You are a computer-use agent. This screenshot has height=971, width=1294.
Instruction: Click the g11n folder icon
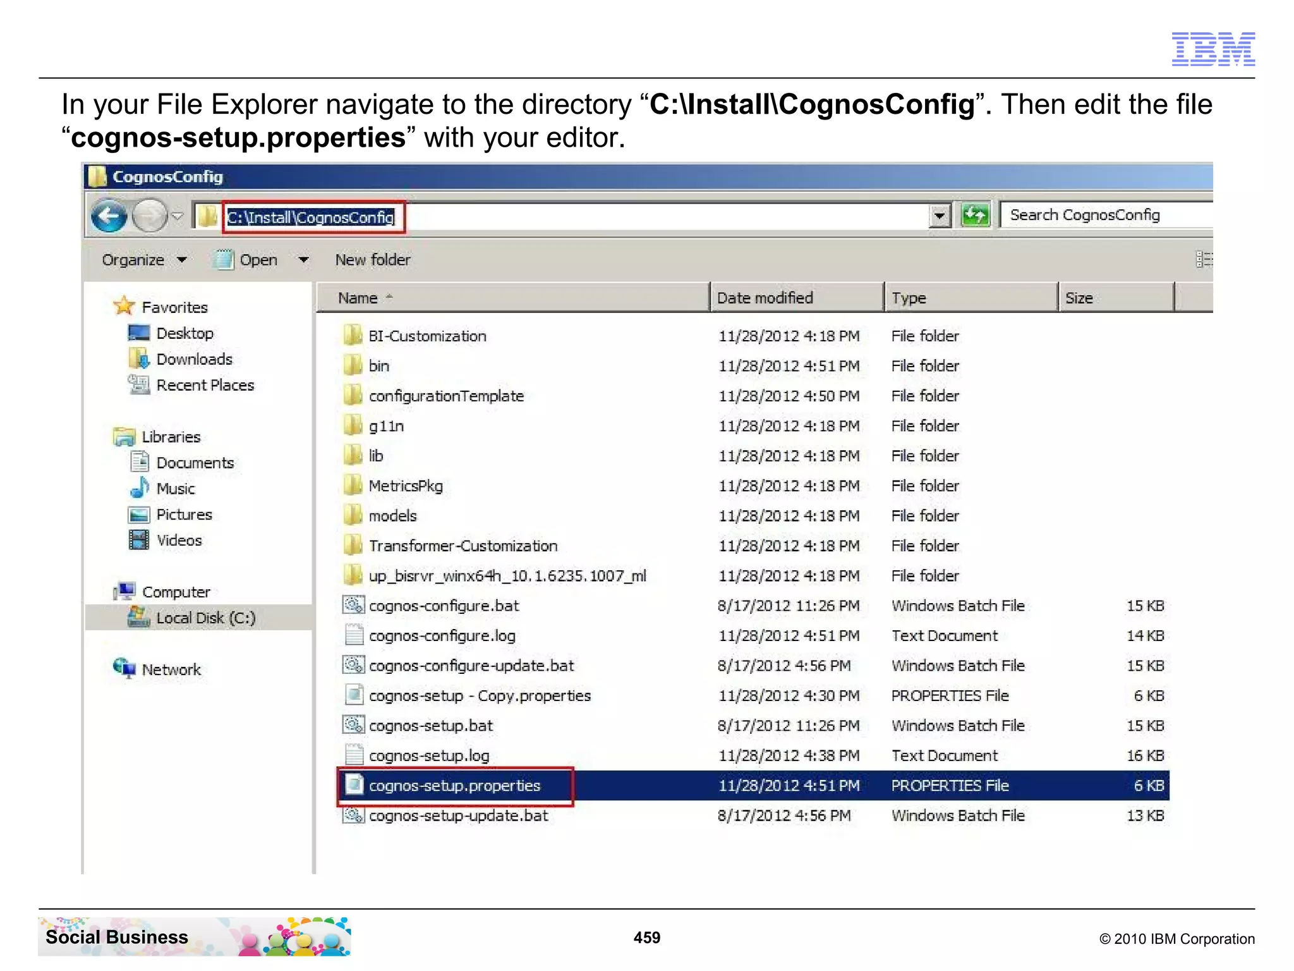click(353, 425)
